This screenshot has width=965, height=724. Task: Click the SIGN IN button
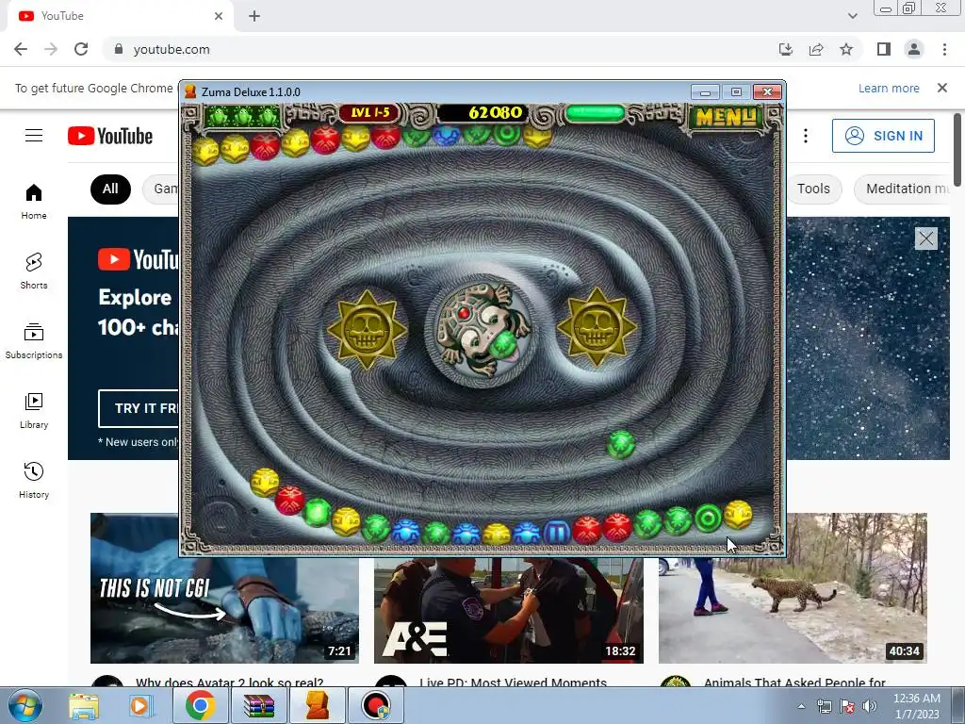point(883,136)
